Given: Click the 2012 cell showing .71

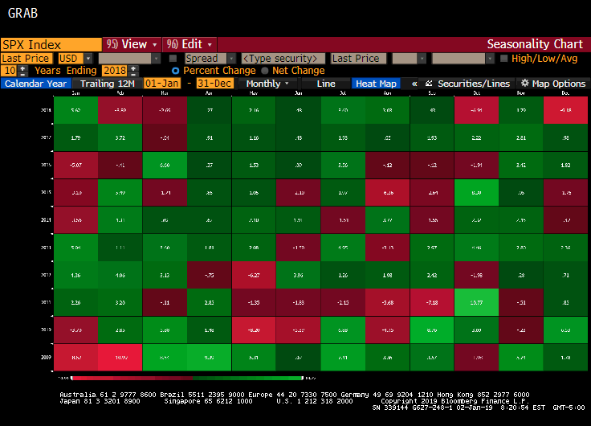Looking at the screenshot, I should click(565, 275).
